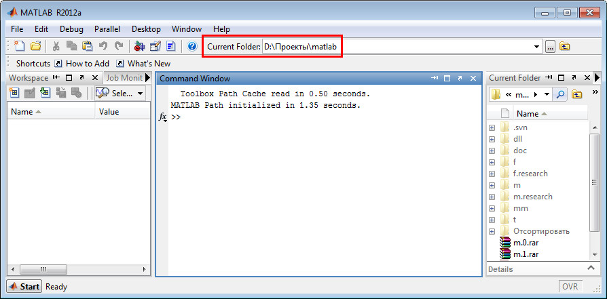Minimize the Workspace panel

tap(56, 78)
